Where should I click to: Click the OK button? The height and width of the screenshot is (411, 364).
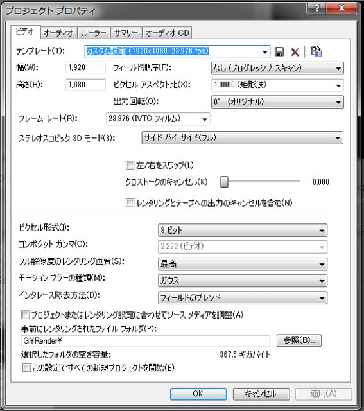pos(198,394)
